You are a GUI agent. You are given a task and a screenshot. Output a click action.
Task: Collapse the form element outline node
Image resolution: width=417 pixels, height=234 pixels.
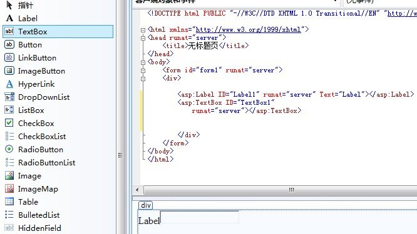pos(143,71)
